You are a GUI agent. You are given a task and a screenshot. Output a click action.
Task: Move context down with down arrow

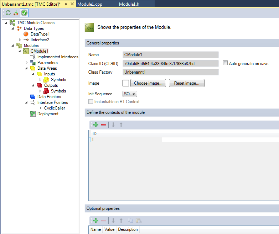click(113, 125)
